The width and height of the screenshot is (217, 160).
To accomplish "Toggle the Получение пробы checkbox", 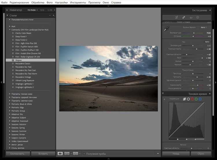I will point(84,154).
